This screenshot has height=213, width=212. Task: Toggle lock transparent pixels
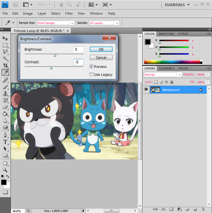156,82
